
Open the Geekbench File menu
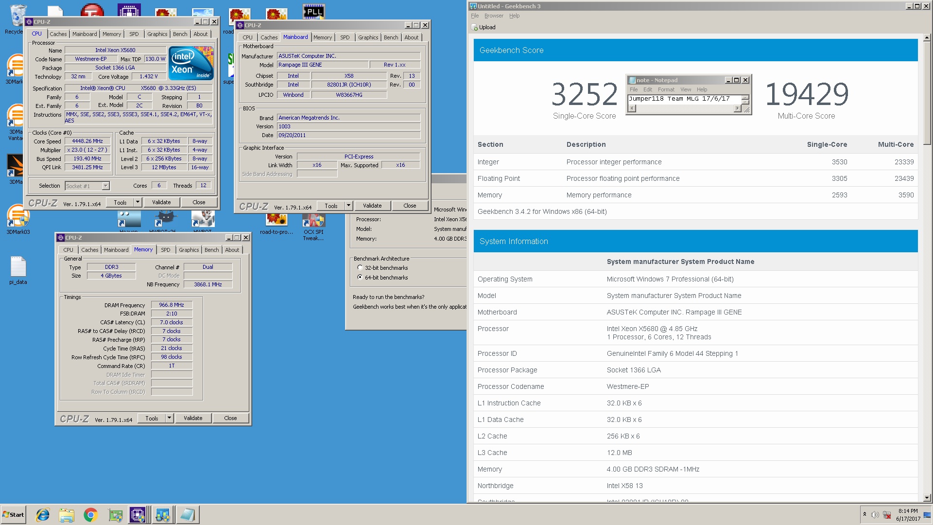click(475, 16)
